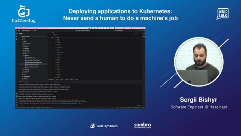Collapse the samples folder in project tree
The image size is (241, 136).
[23, 56]
